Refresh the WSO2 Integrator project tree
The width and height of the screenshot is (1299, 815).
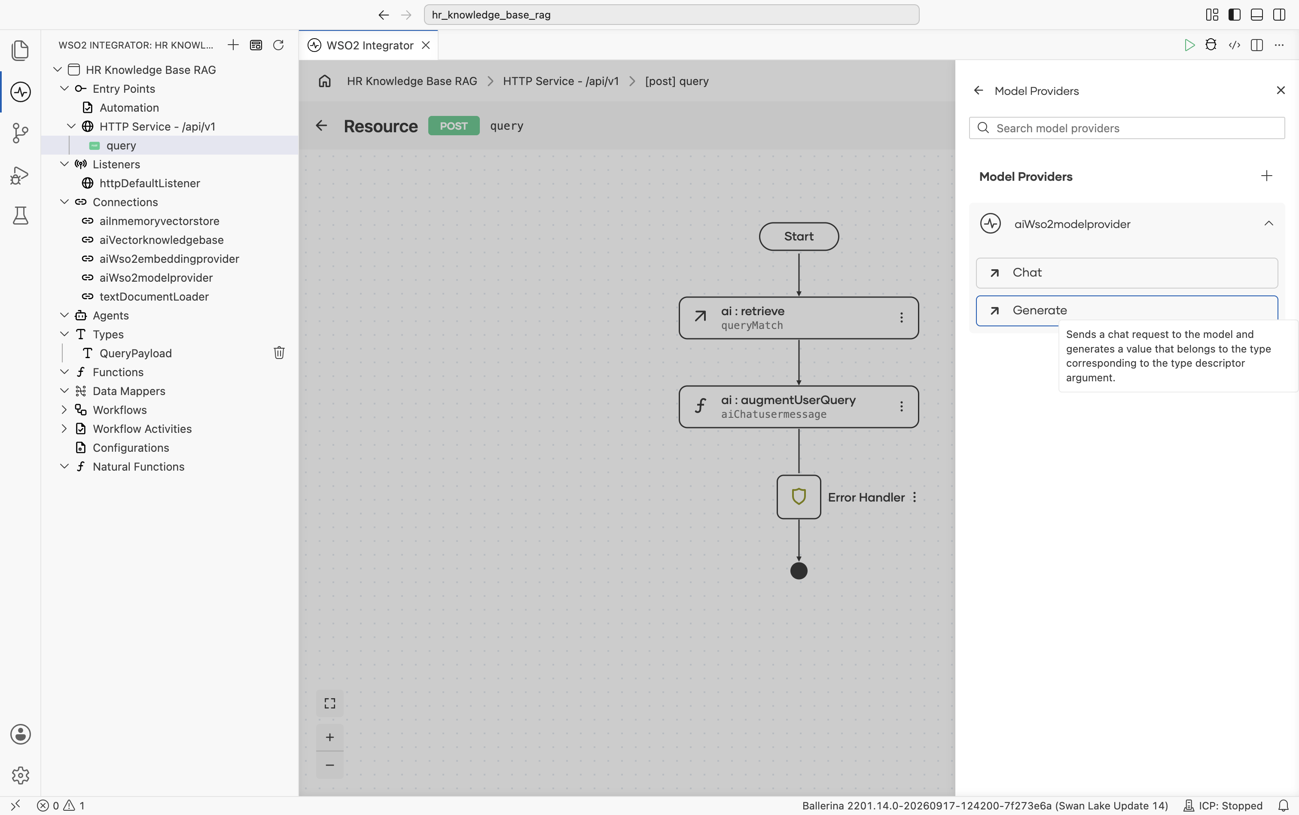278,45
